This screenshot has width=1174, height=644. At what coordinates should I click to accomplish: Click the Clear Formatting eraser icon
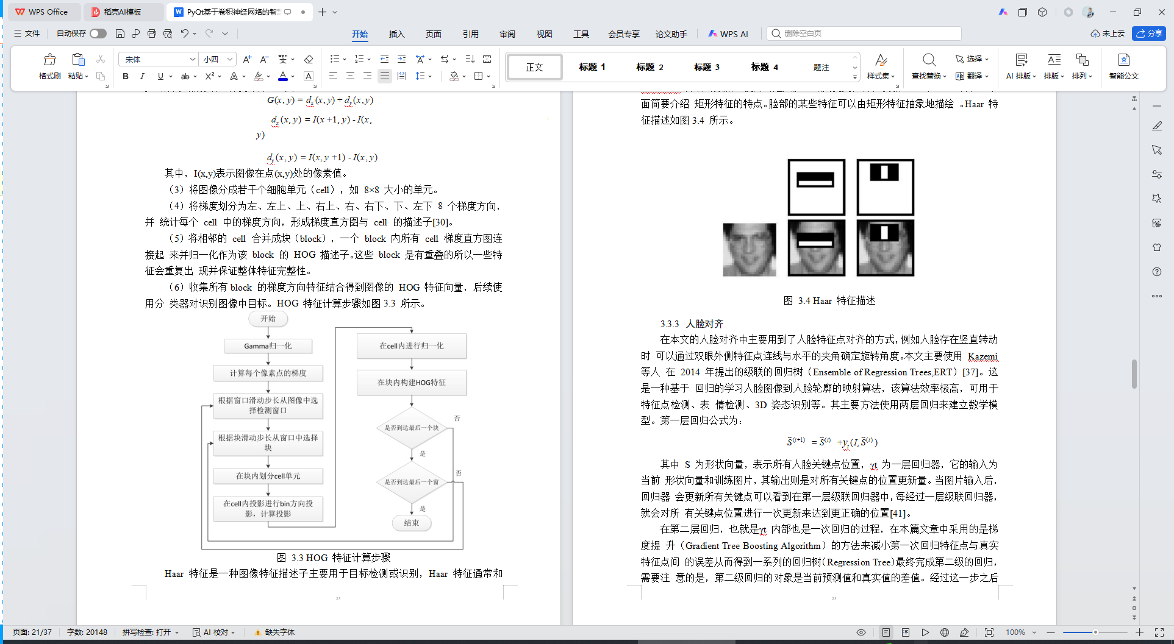pos(309,59)
